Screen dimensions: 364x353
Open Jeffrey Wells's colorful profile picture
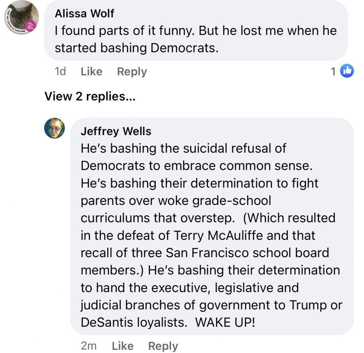pos(54,128)
